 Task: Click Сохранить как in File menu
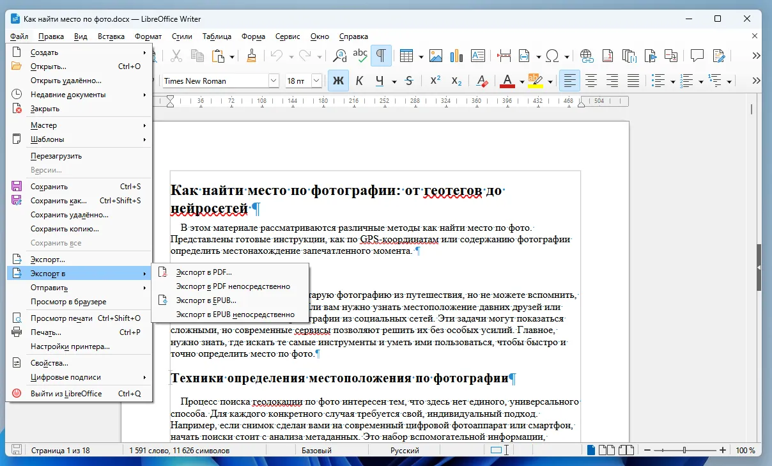pyautogui.click(x=58, y=200)
